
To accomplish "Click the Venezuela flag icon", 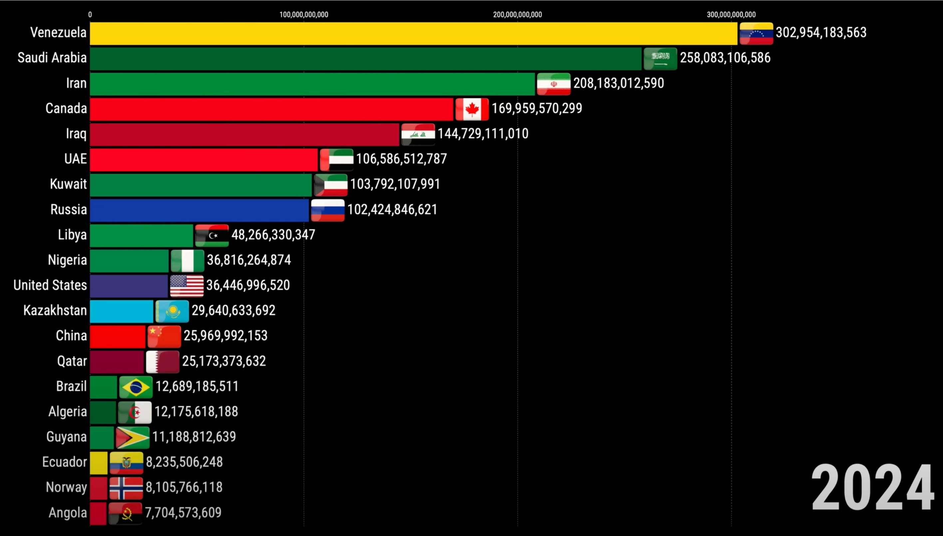I will pos(756,34).
